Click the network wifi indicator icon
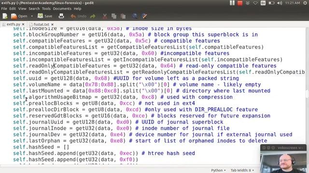 click(x=255, y=3)
